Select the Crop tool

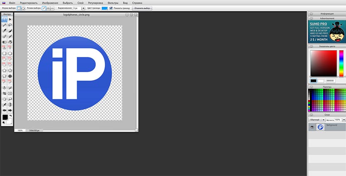4,93
